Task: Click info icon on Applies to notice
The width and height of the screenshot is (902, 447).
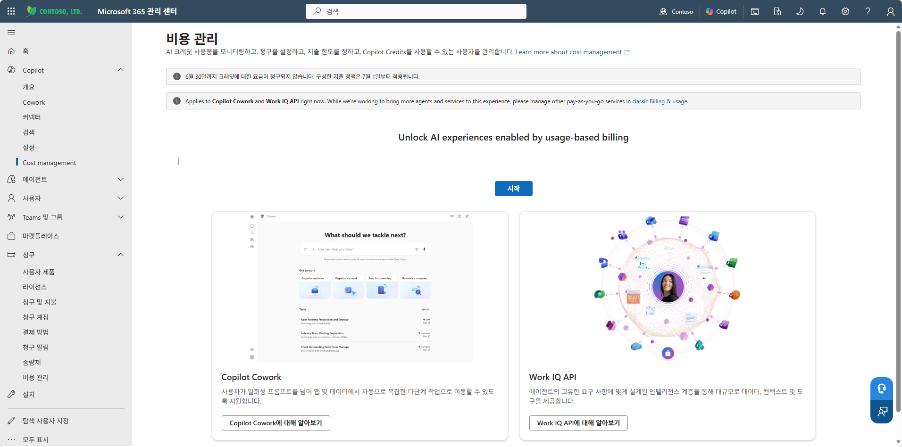Action: click(177, 101)
